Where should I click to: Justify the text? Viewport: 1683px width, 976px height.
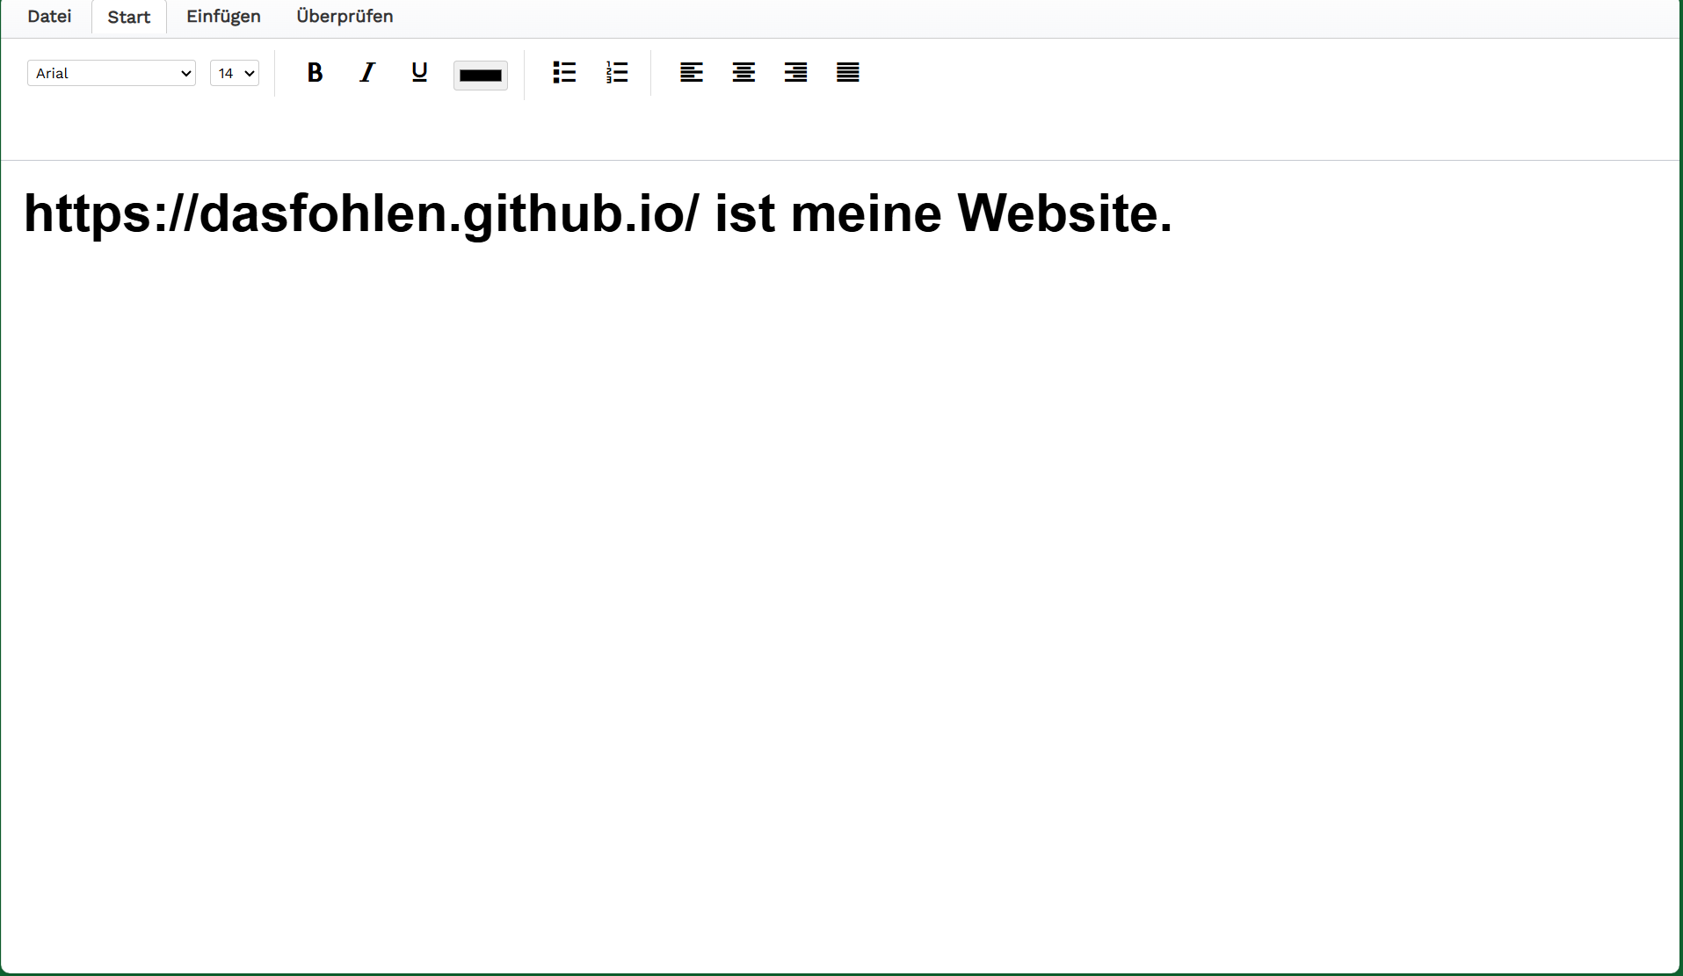coord(848,73)
